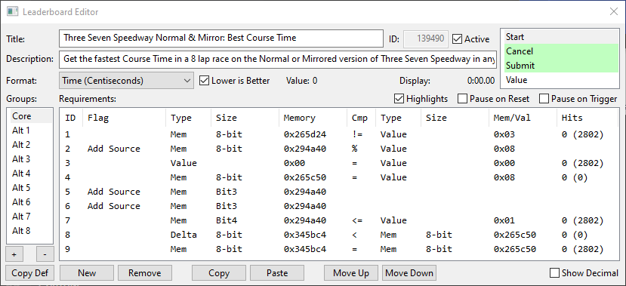
Task: Select the Alt 5 group
Action: pyautogui.click(x=31, y=188)
